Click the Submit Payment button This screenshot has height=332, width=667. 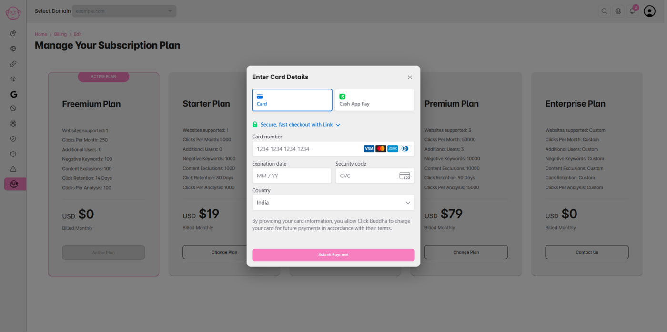point(333,255)
